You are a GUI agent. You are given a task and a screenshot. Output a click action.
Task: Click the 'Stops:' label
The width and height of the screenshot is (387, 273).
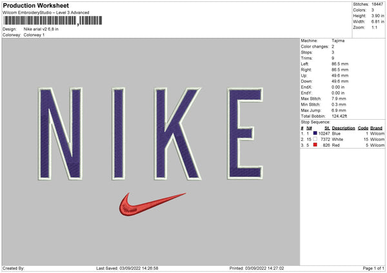(306, 53)
